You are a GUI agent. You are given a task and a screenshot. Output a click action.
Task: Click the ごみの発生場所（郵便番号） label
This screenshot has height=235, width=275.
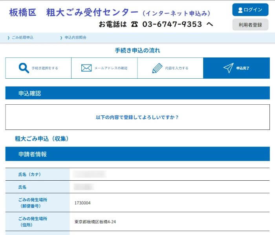click(33, 203)
